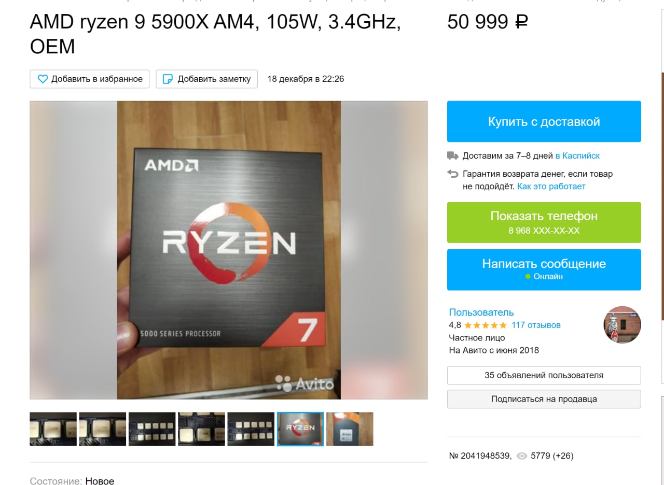Click the eye views counter icon
The image size is (664, 485).
click(x=522, y=456)
